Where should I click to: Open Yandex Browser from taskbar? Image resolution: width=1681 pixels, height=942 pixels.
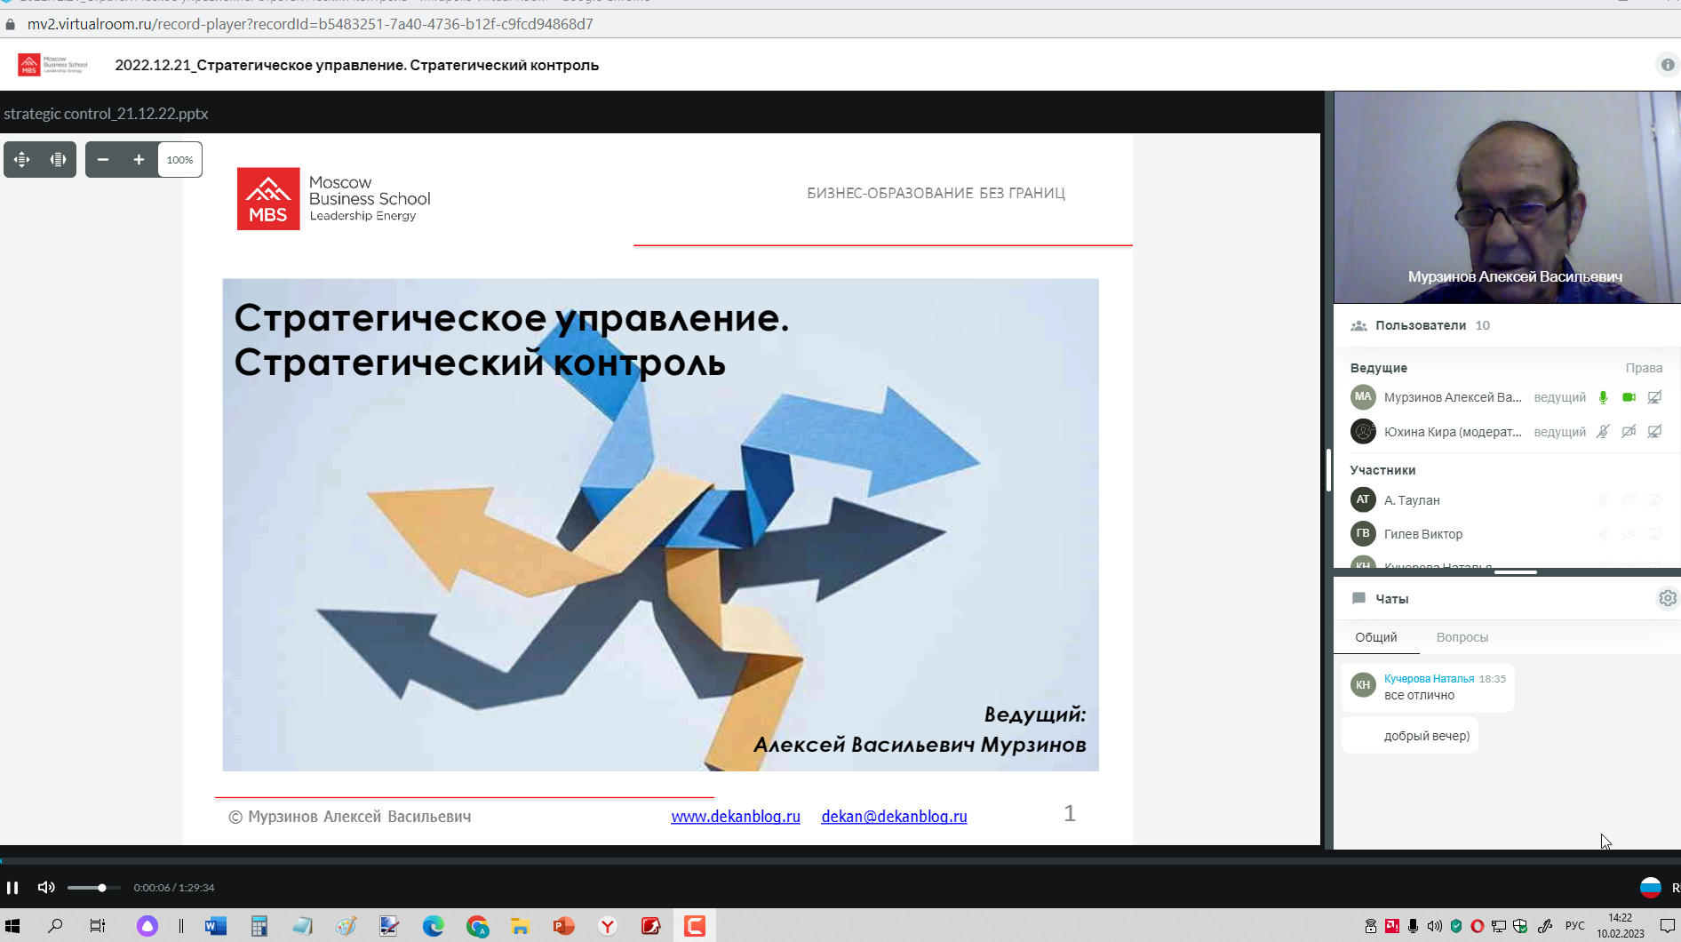tap(608, 926)
